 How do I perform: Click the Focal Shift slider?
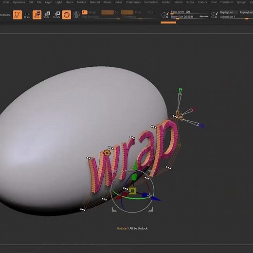click(x=189, y=12)
